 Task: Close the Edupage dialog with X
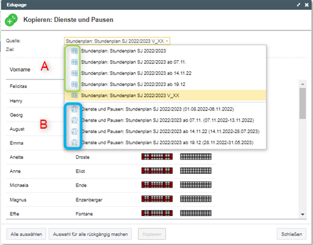pyautogui.click(x=307, y=5)
